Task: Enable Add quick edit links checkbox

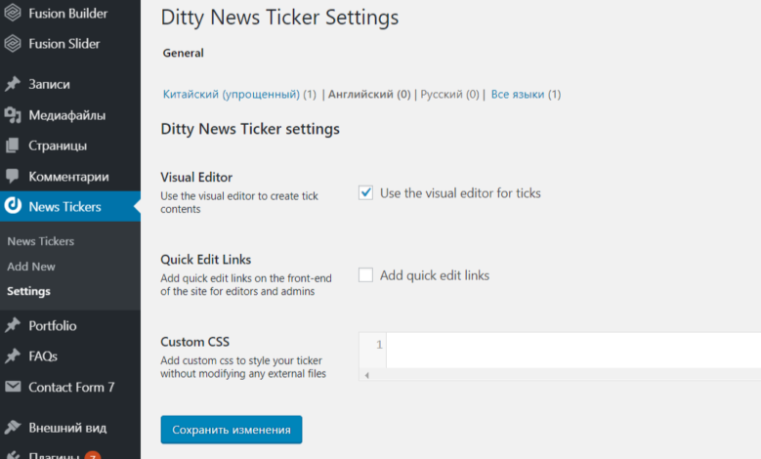Action: pyautogui.click(x=365, y=274)
